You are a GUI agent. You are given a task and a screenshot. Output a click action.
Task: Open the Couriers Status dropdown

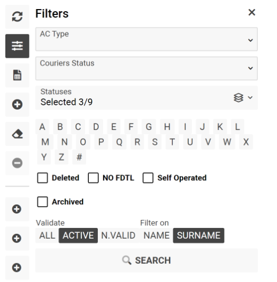coord(147,68)
